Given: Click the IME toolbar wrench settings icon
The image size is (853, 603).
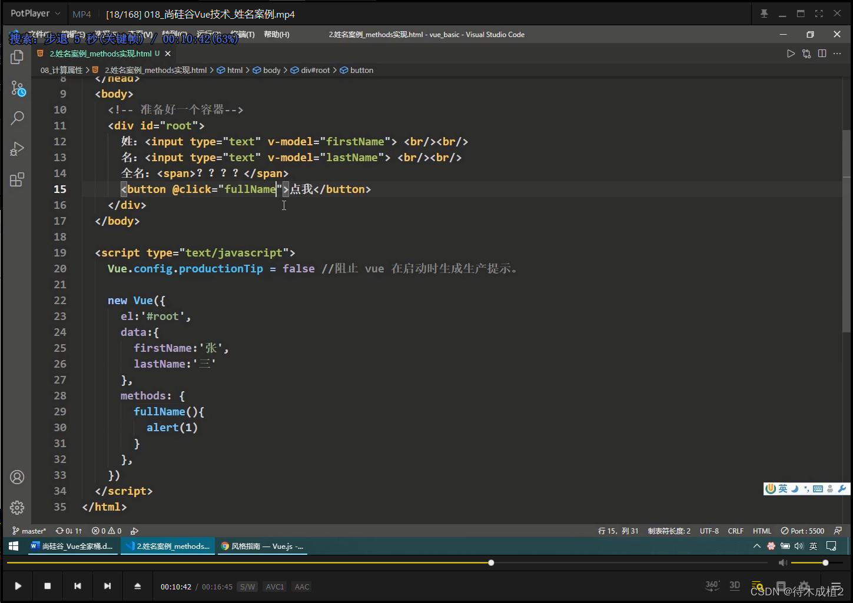Looking at the screenshot, I should 842,488.
